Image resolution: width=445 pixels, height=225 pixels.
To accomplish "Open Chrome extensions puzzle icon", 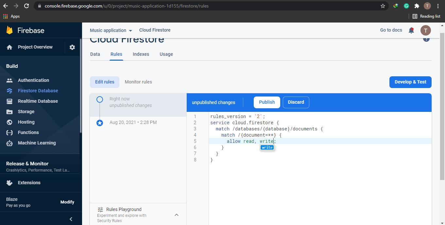I will 417,6.
